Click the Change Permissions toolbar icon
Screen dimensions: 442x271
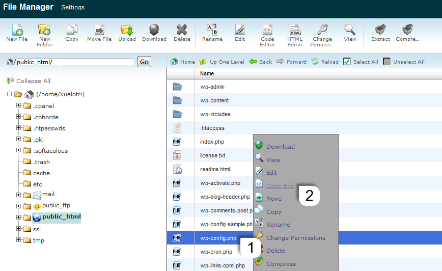(x=322, y=31)
